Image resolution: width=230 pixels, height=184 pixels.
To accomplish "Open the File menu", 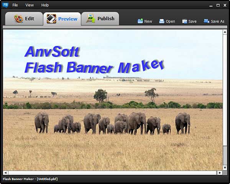I will point(15,5).
